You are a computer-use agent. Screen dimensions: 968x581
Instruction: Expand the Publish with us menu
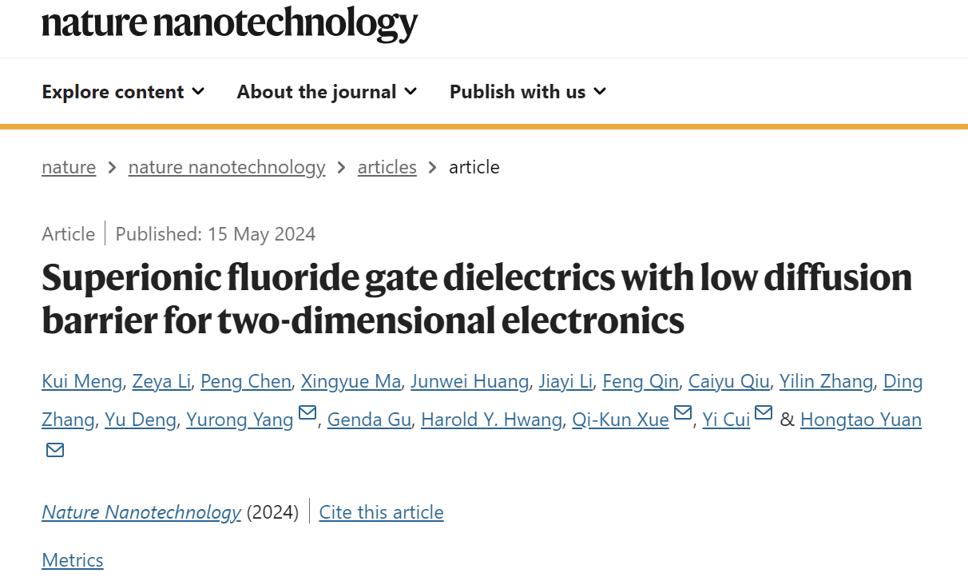[528, 92]
